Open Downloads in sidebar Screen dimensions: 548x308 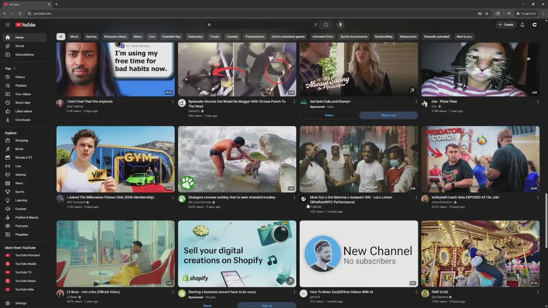24,120
